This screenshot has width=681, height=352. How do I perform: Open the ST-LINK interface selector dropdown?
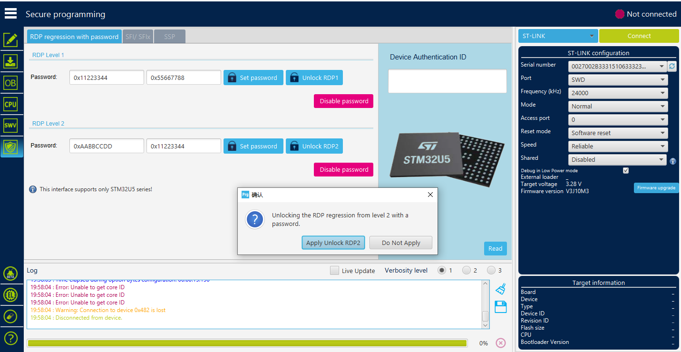pos(558,36)
